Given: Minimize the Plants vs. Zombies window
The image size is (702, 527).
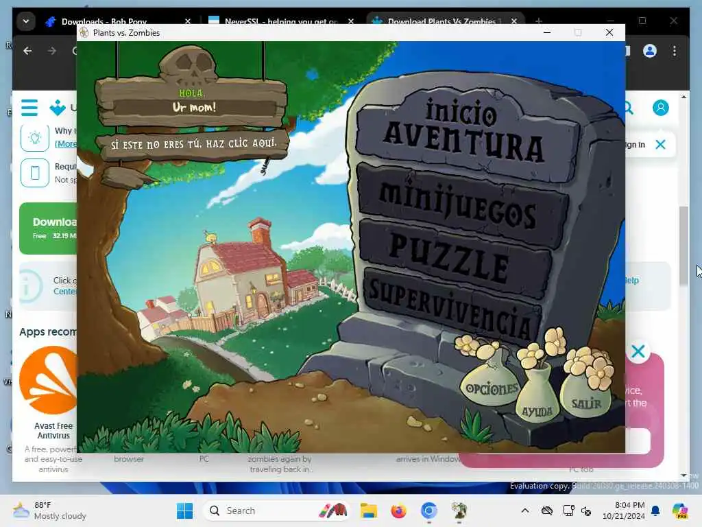Looking at the screenshot, I should (547, 32).
